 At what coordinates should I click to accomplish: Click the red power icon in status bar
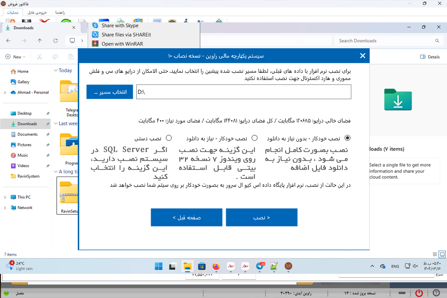click(x=419, y=293)
